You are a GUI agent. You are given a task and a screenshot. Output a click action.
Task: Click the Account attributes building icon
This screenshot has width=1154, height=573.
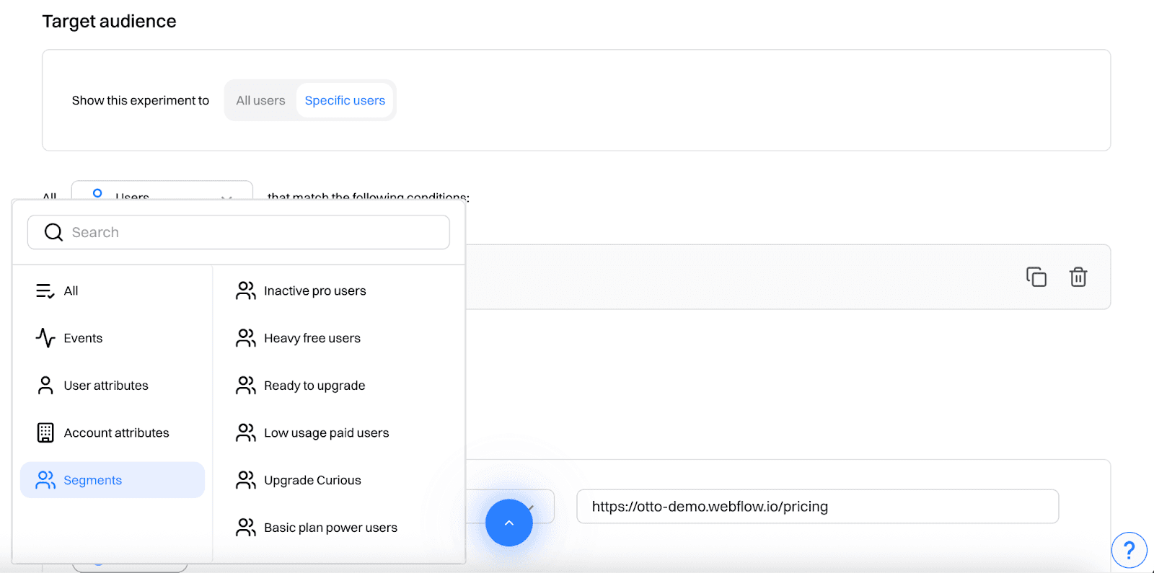(x=45, y=432)
